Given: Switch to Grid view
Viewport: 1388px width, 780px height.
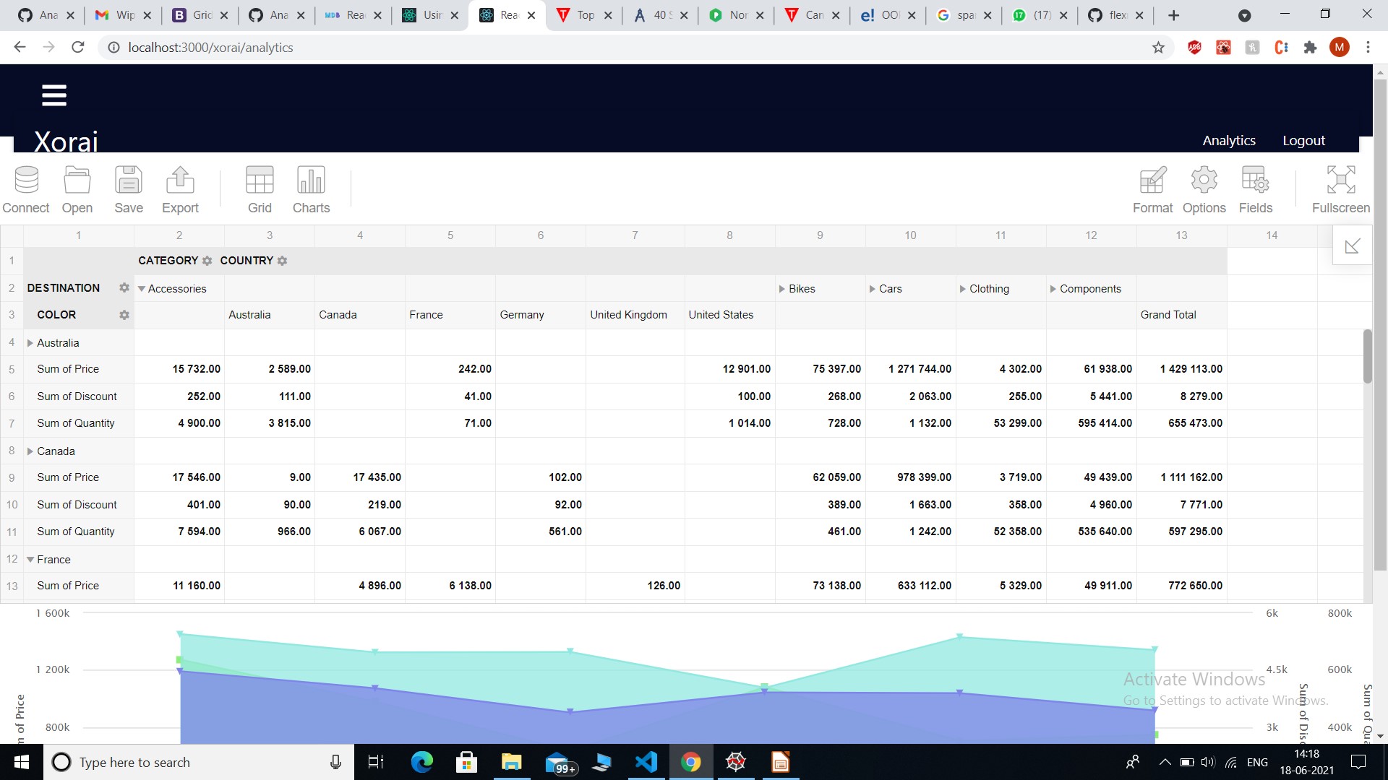Looking at the screenshot, I should pyautogui.click(x=260, y=189).
